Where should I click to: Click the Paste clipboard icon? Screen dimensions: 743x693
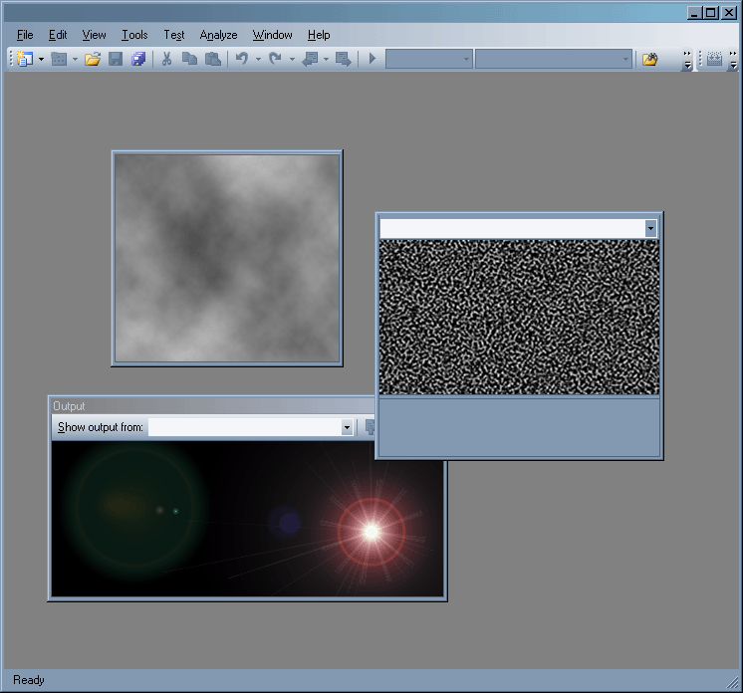pyautogui.click(x=213, y=59)
